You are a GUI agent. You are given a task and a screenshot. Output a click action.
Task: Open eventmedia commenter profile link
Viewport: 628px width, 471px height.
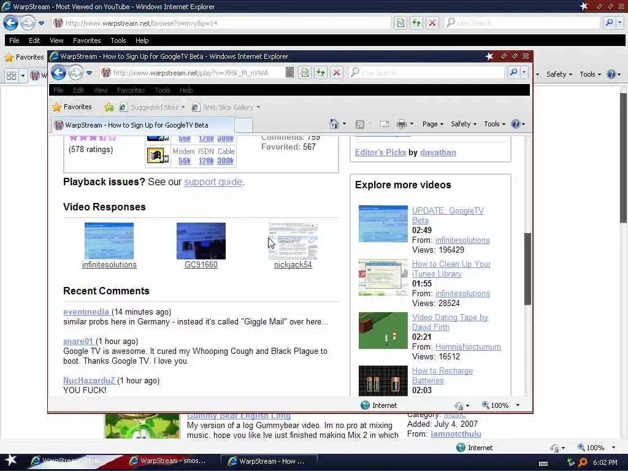tap(86, 312)
